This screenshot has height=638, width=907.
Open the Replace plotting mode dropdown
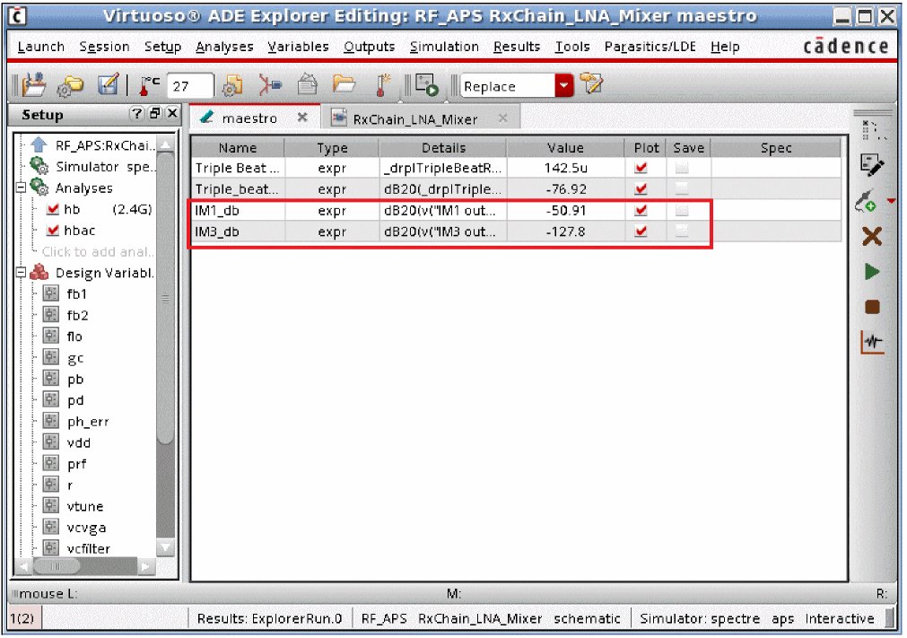click(x=564, y=86)
